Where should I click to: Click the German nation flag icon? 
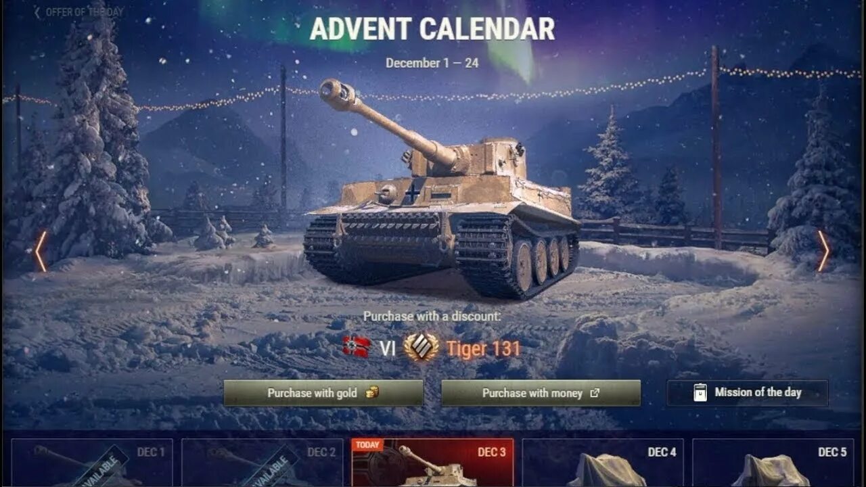coord(356,348)
